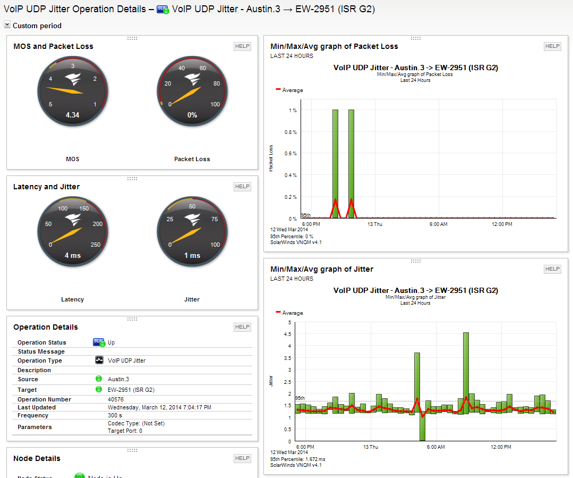Screen dimensions: 573x478
Task: Click the Packet Loss gauge showing 0%
Action: 192,91
